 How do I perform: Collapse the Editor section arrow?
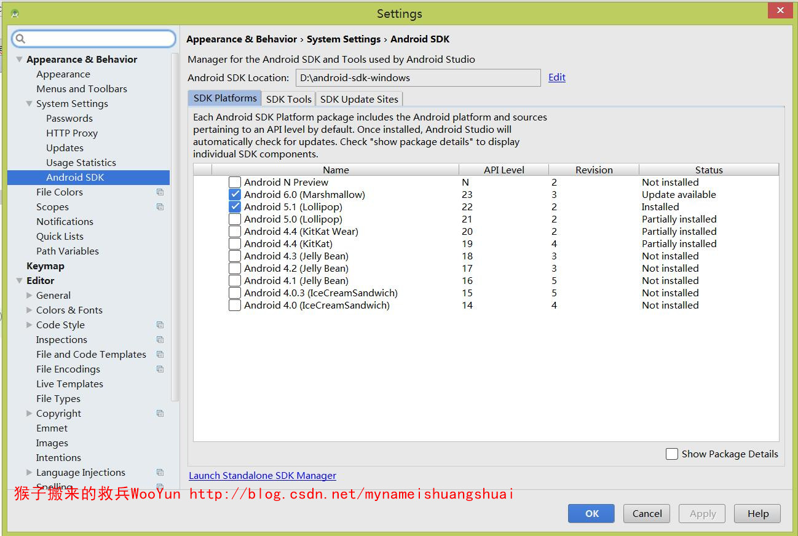[x=19, y=281]
